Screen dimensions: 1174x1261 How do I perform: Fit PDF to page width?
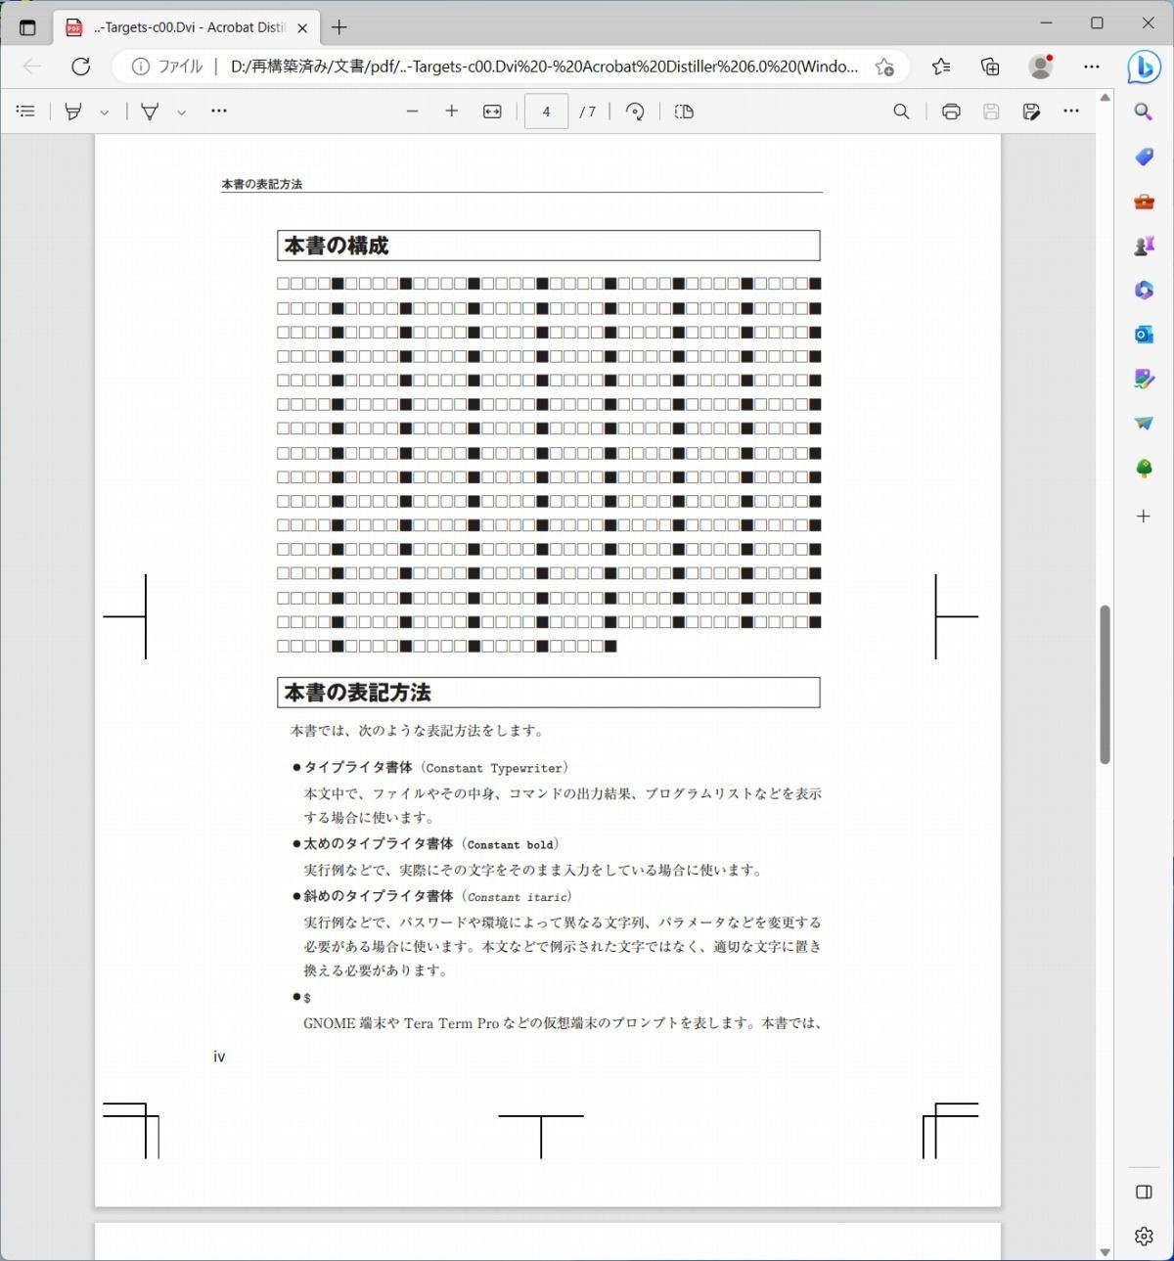[492, 112]
